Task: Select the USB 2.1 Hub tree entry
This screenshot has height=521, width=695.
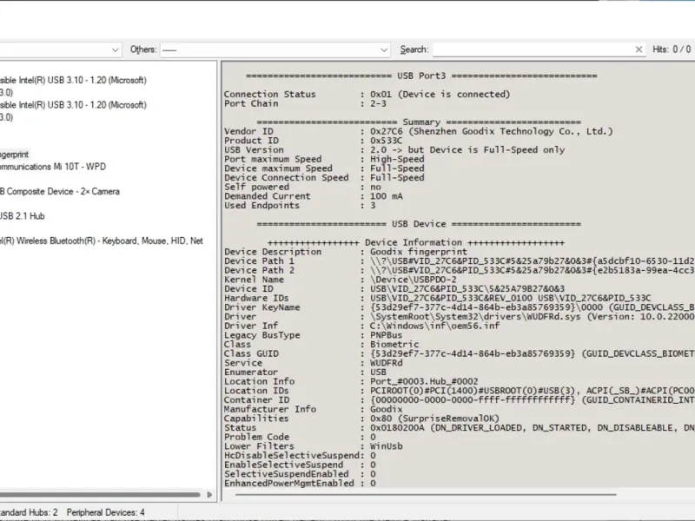Action: 23,216
